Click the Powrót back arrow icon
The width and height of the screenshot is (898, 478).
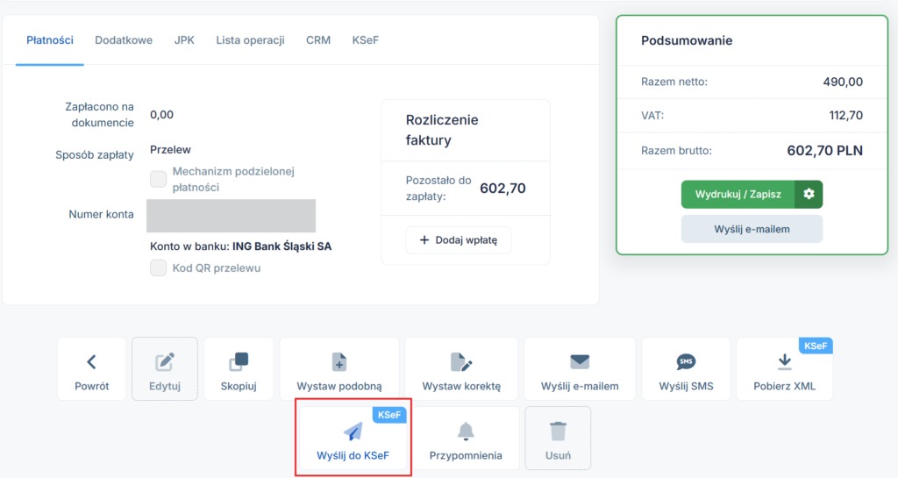(x=91, y=361)
